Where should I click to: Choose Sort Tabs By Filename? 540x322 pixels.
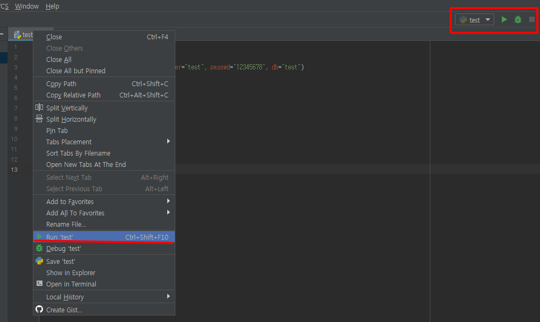click(104, 153)
